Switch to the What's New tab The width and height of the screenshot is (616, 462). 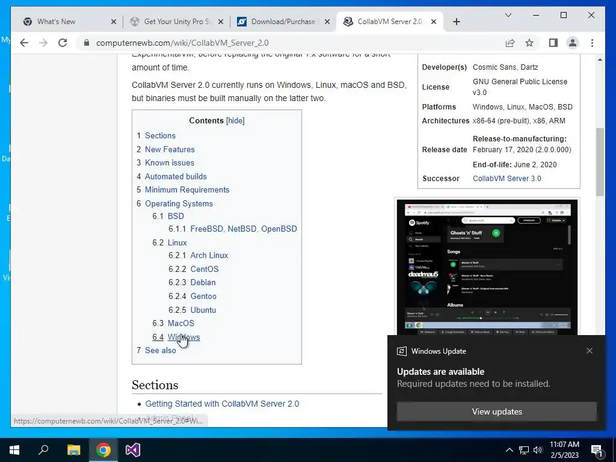click(69, 22)
